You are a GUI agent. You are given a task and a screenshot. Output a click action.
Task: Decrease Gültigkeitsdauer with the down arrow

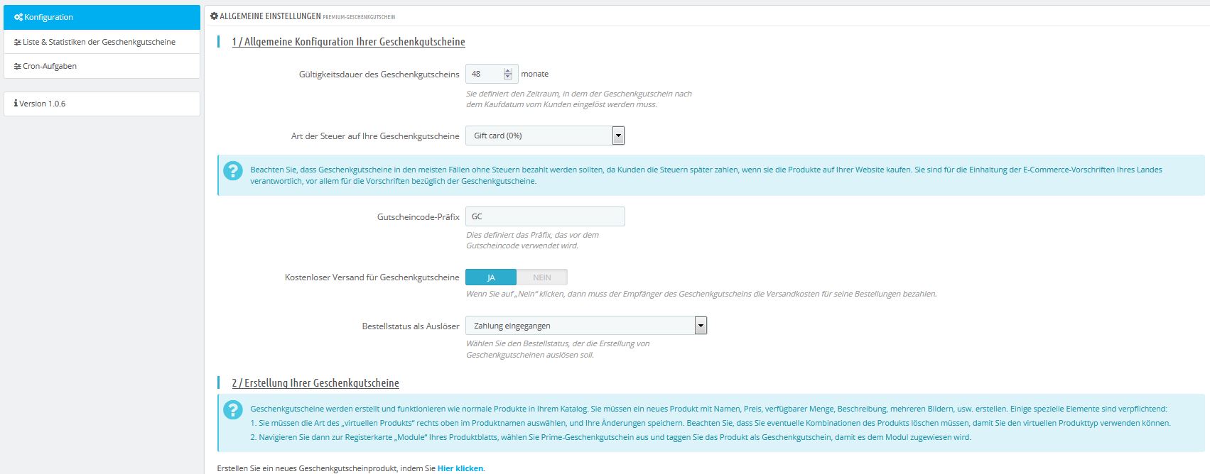click(x=507, y=77)
